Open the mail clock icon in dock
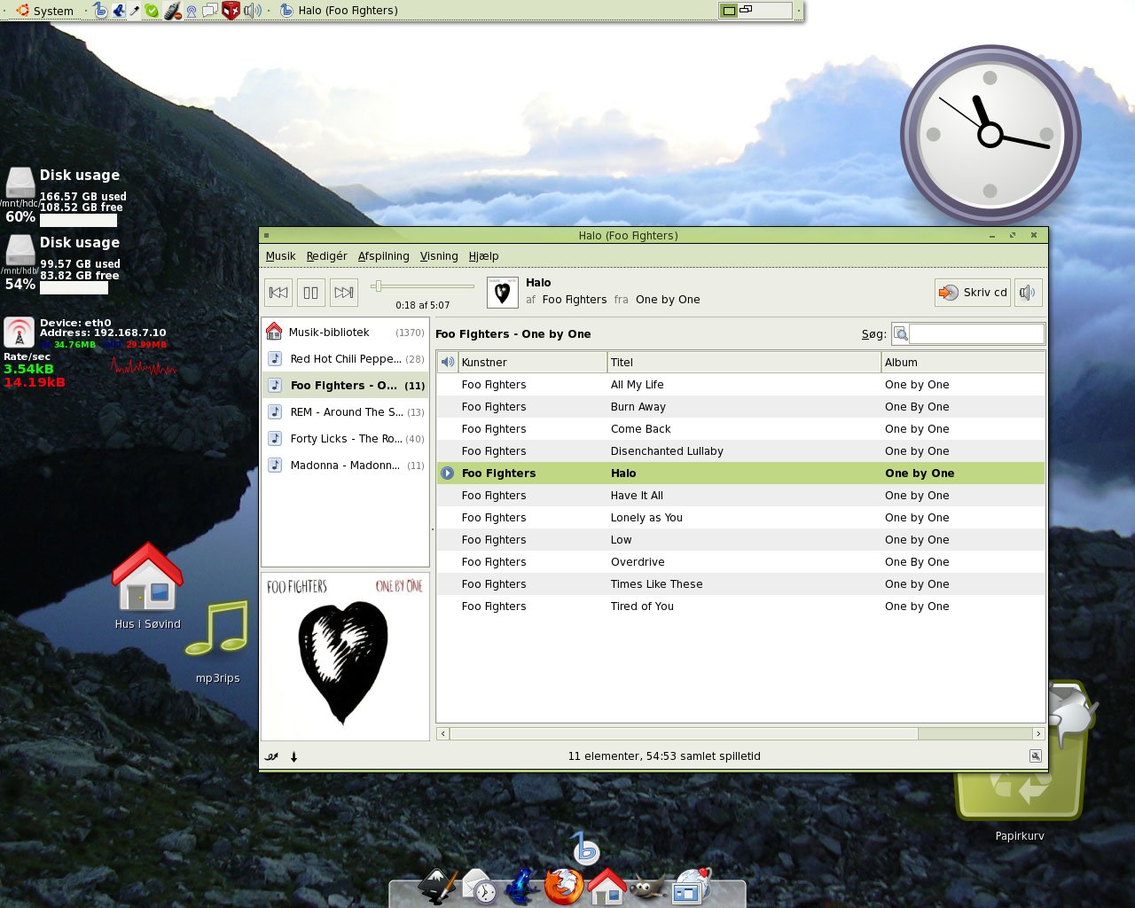Screen dimensions: 1135x908 [480, 886]
